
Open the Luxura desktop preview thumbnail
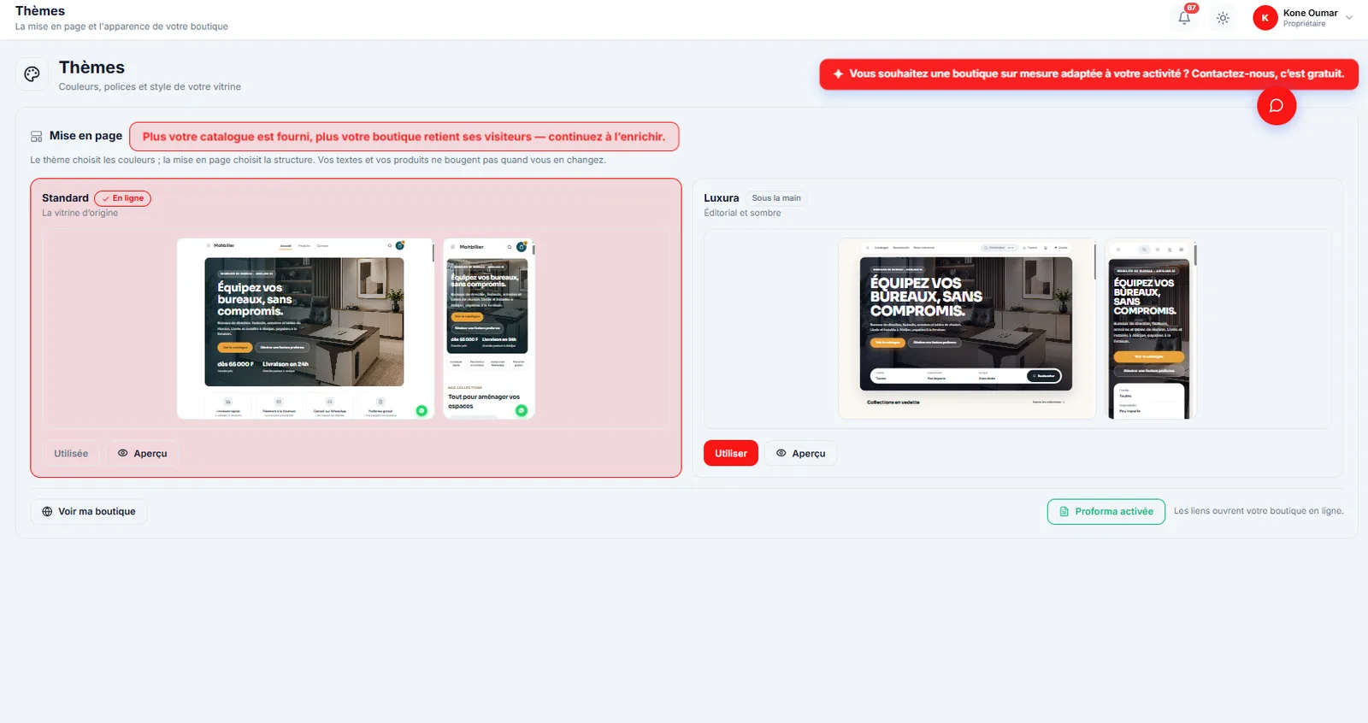[x=967, y=329]
